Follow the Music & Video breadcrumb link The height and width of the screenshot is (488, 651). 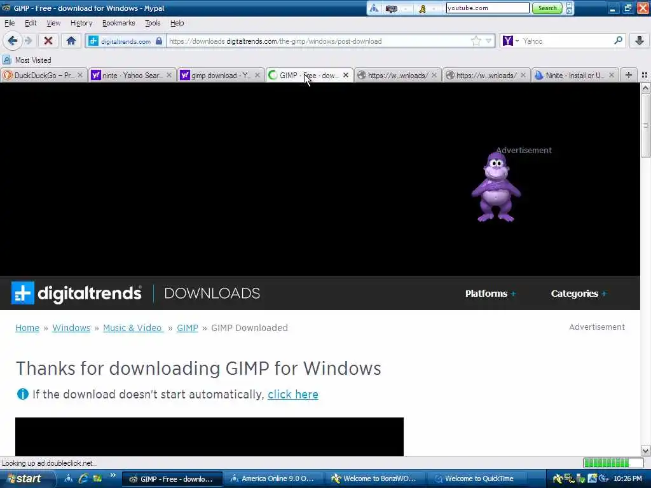(134, 328)
